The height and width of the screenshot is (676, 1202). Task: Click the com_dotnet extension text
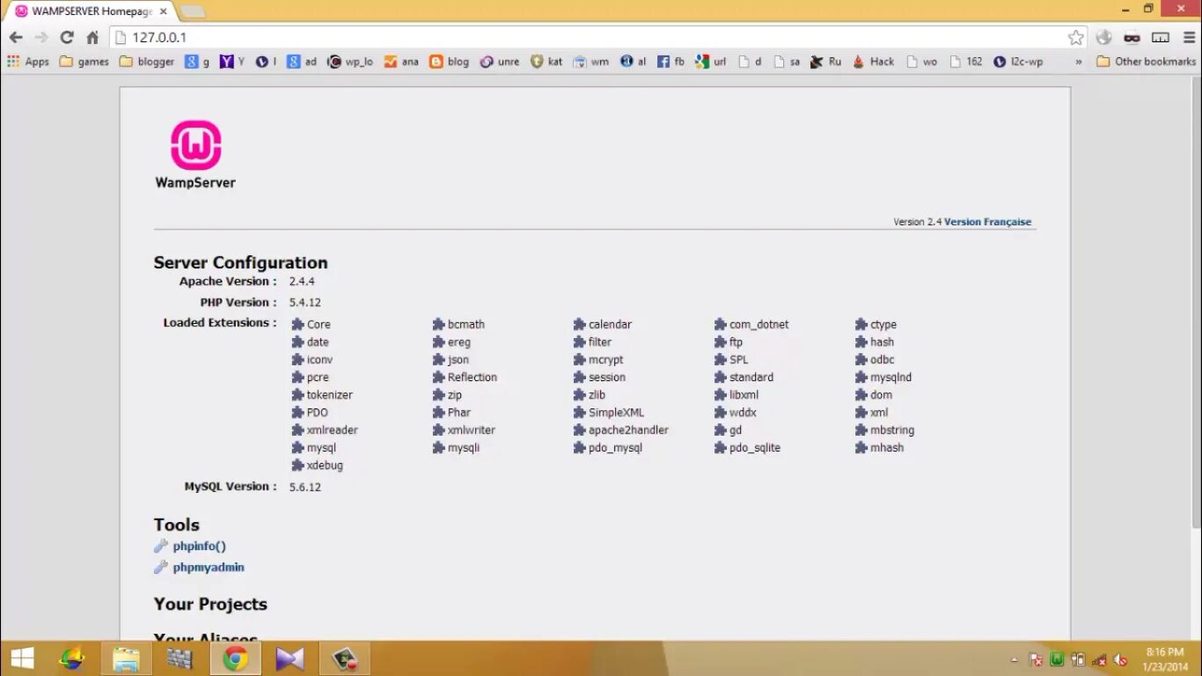[x=759, y=324]
